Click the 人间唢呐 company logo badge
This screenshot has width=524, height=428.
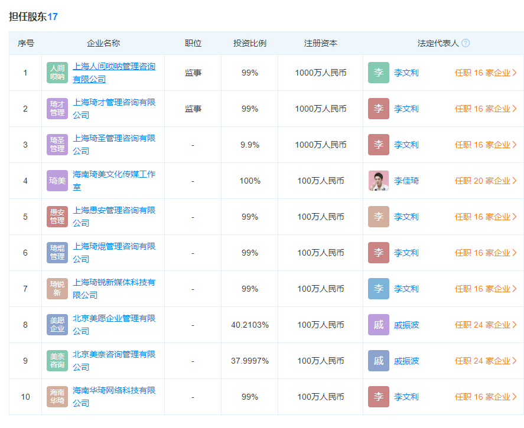pos(57,73)
